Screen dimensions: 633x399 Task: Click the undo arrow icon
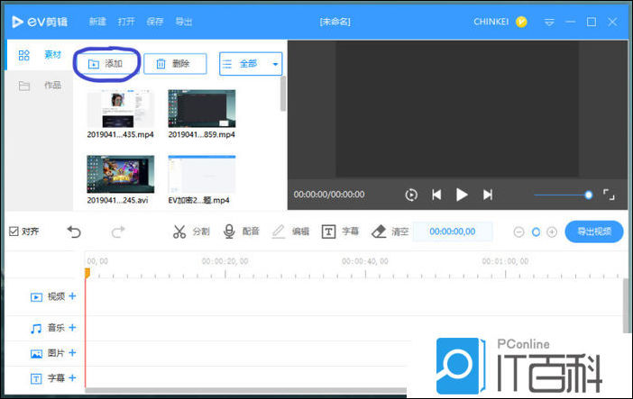tap(74, 231)
